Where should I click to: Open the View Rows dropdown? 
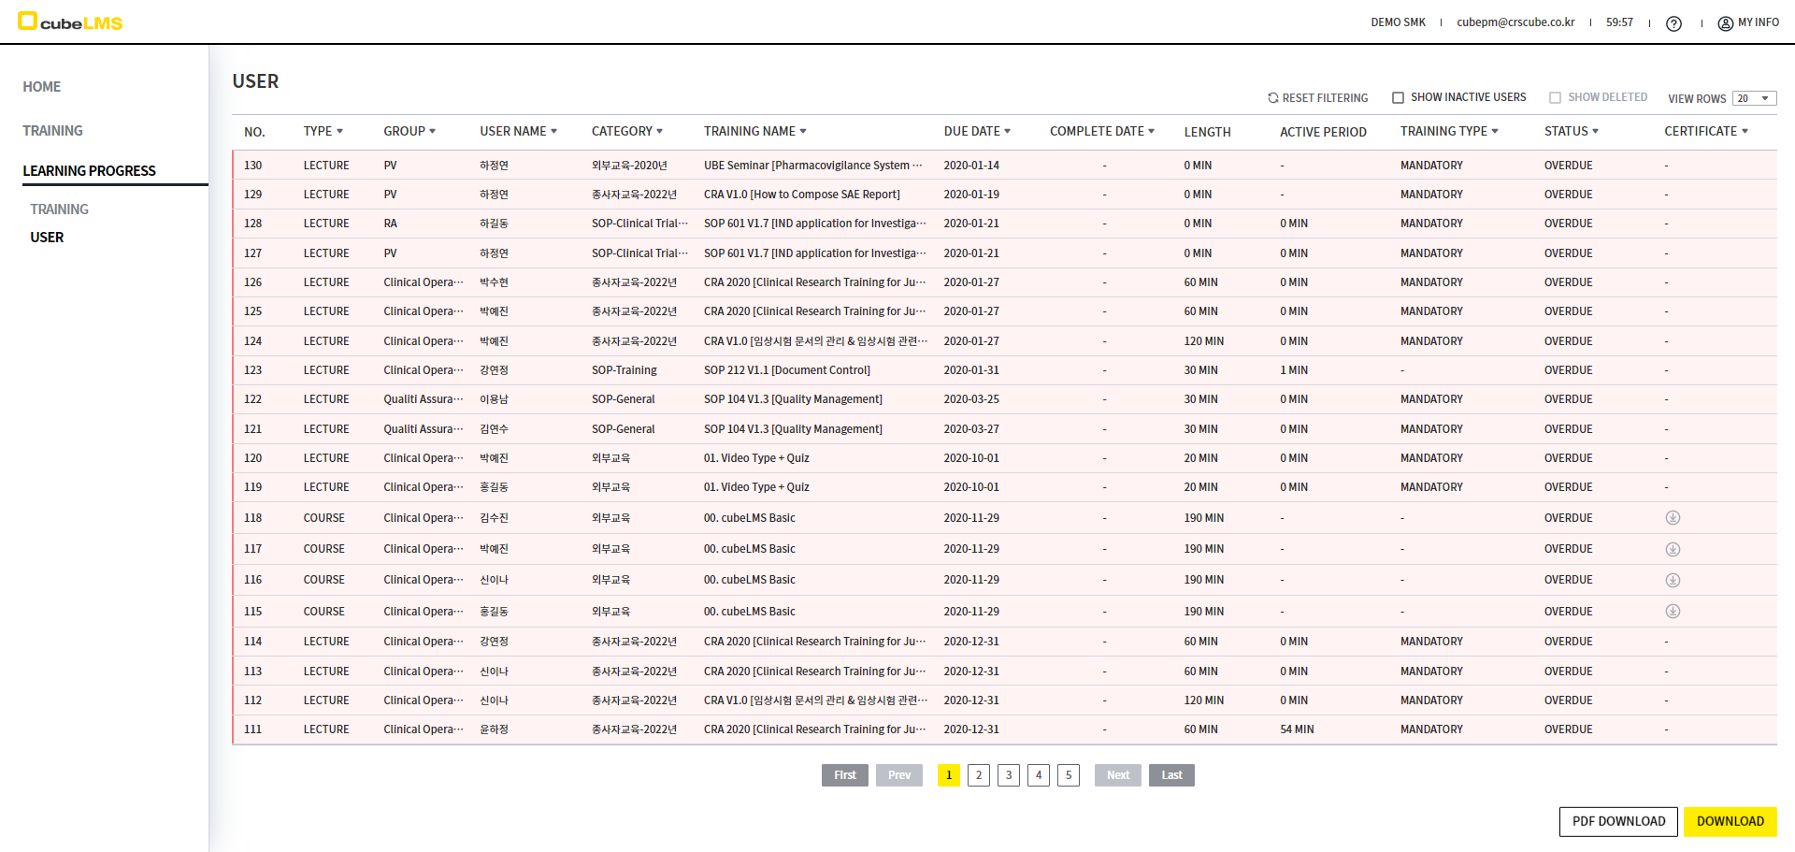click(x=1754, y=99)
